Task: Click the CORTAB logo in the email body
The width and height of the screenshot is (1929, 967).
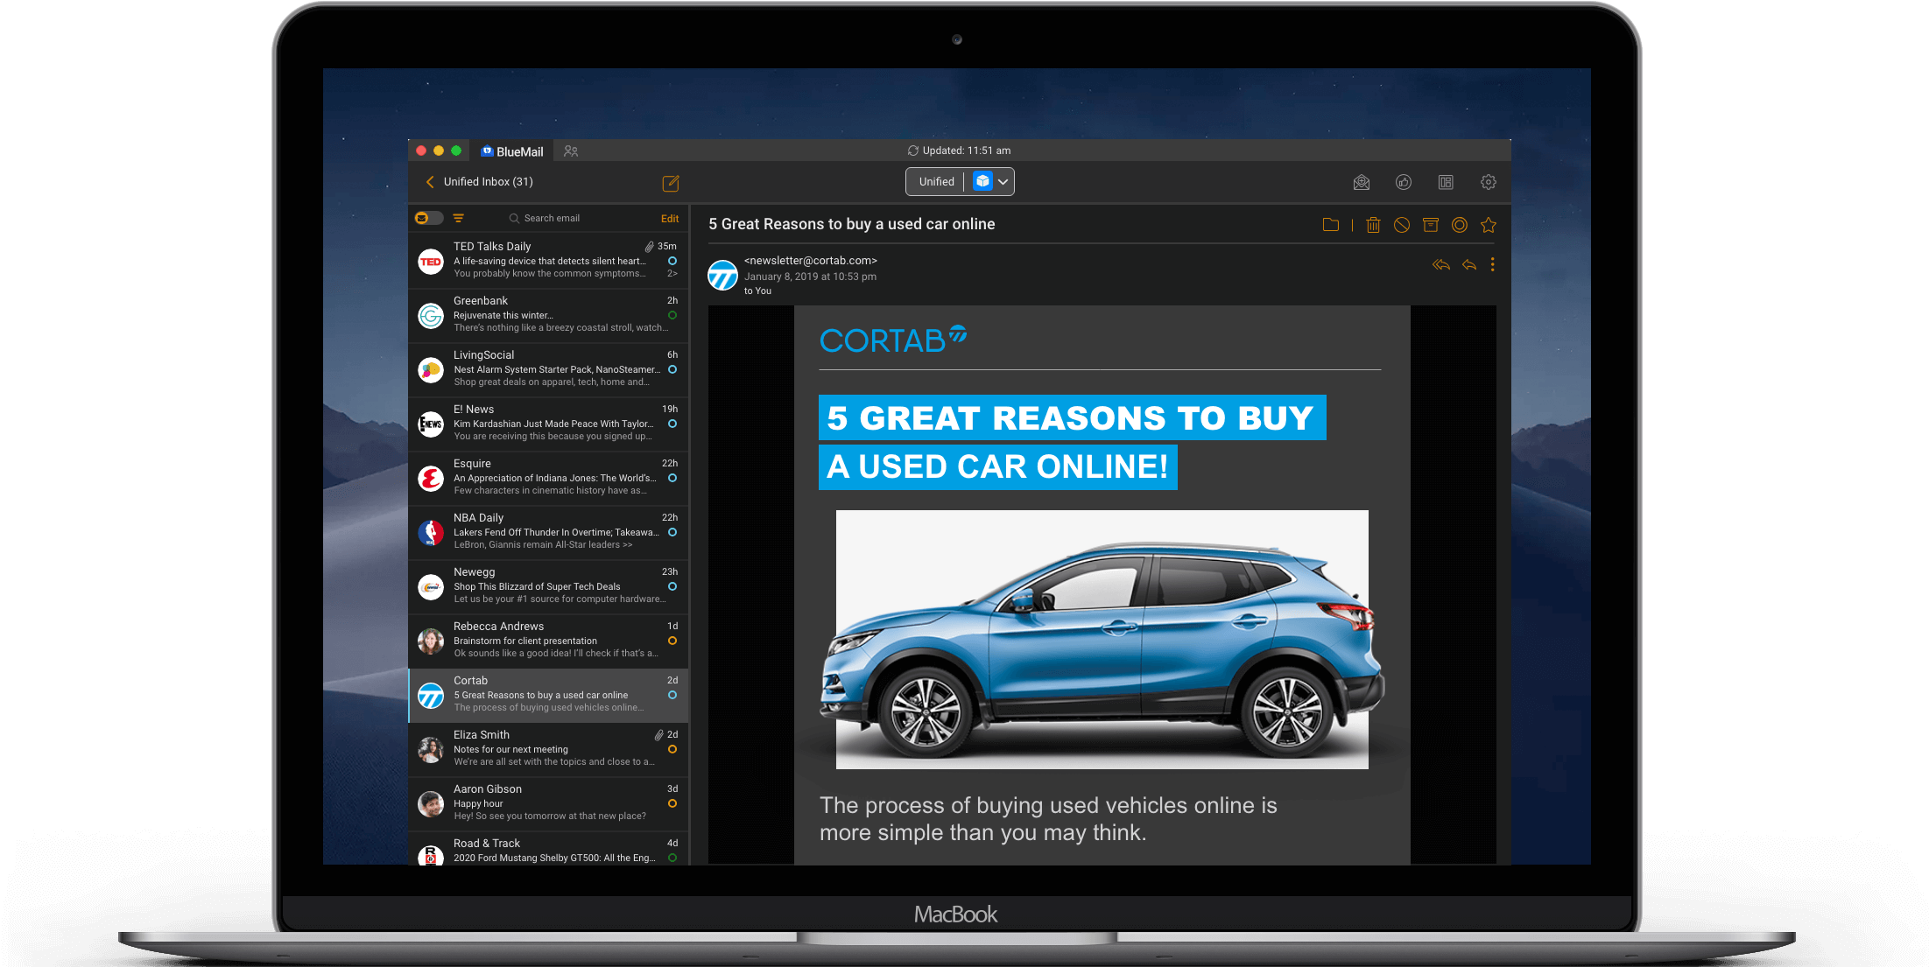Action: click(x=893, y=340)
